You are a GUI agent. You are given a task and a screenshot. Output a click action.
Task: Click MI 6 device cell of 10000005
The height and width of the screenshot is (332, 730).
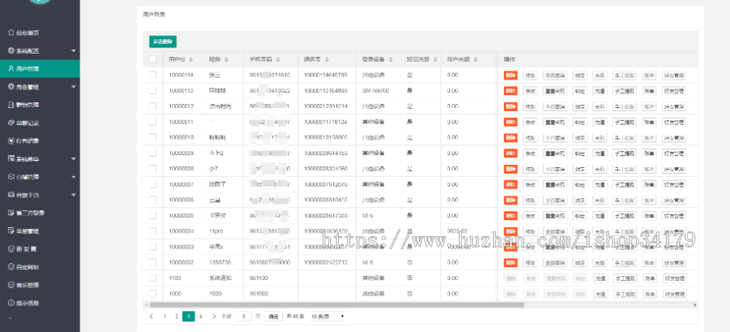367,216
